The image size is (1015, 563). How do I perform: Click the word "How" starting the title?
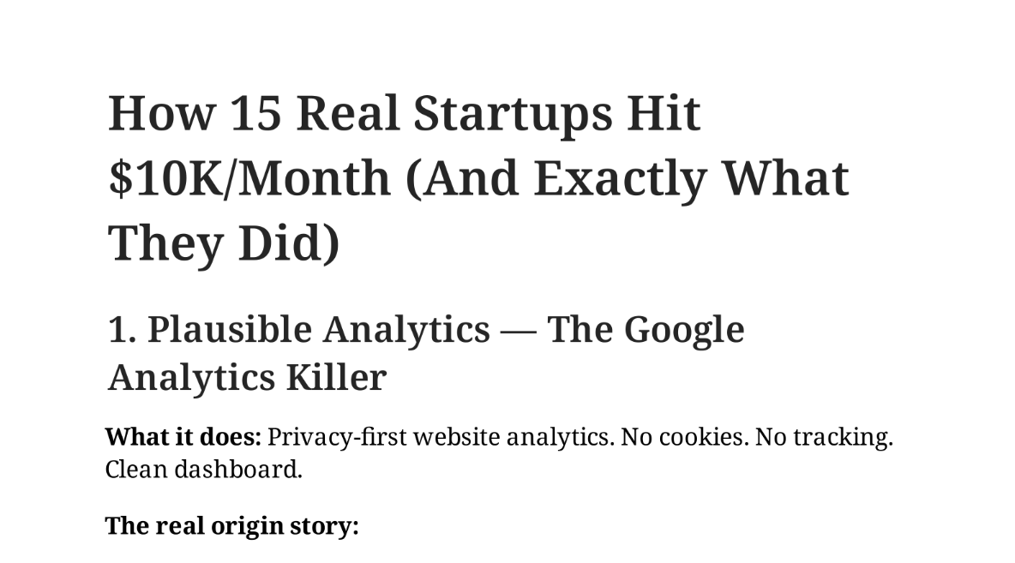point(159,113)
